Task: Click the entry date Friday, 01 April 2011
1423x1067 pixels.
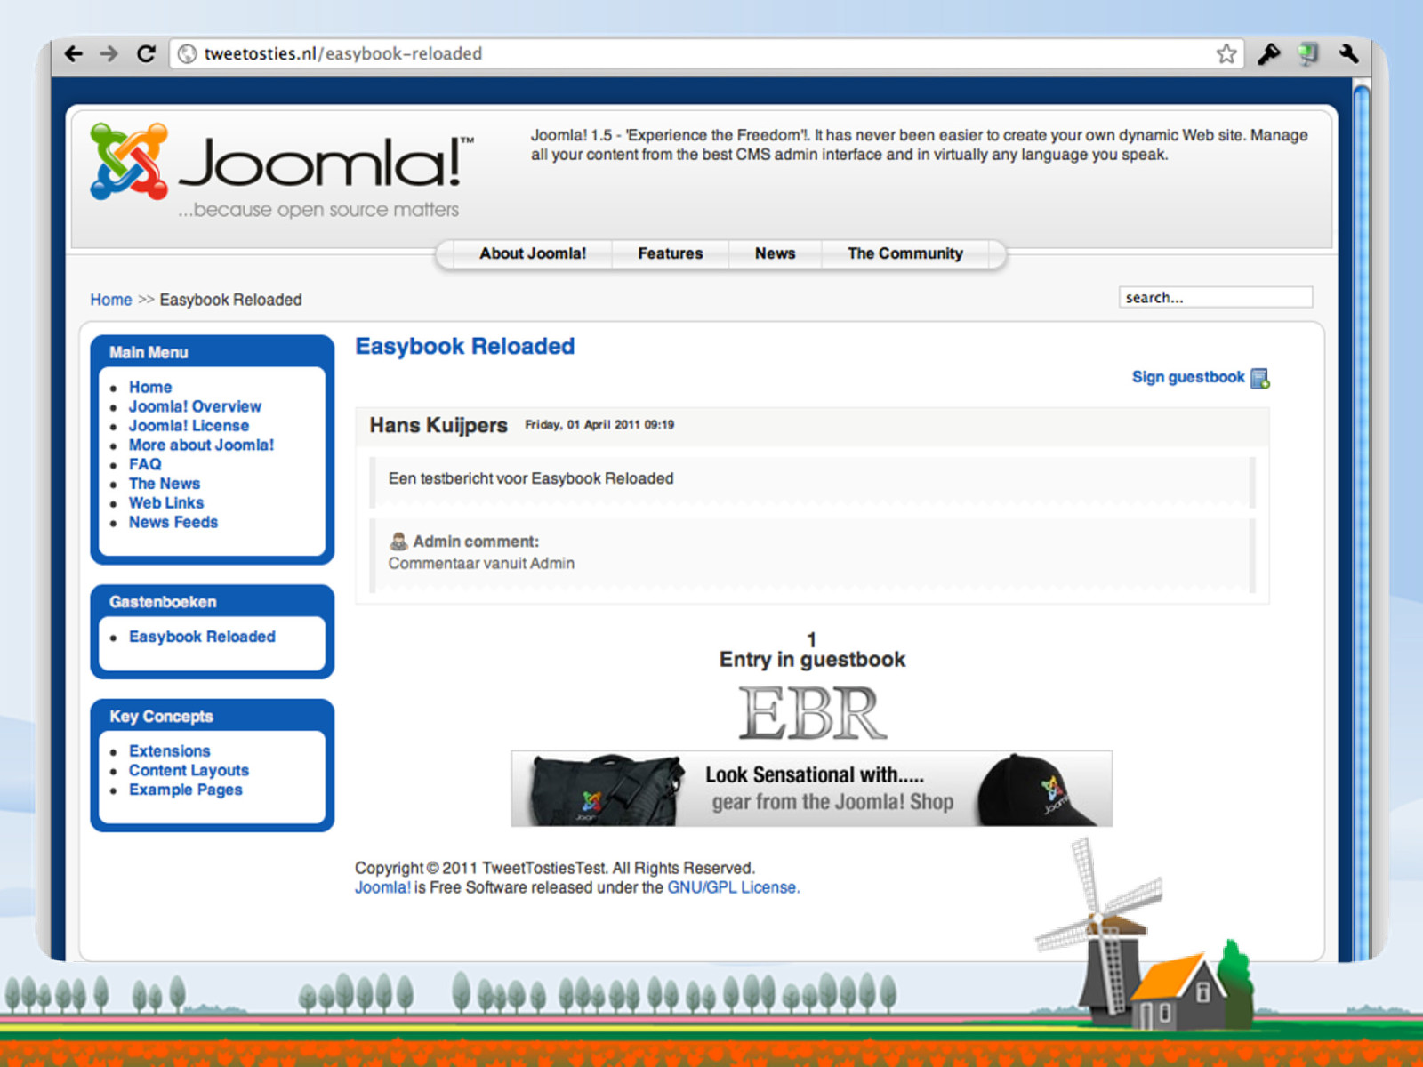Action: click(599, 425)
